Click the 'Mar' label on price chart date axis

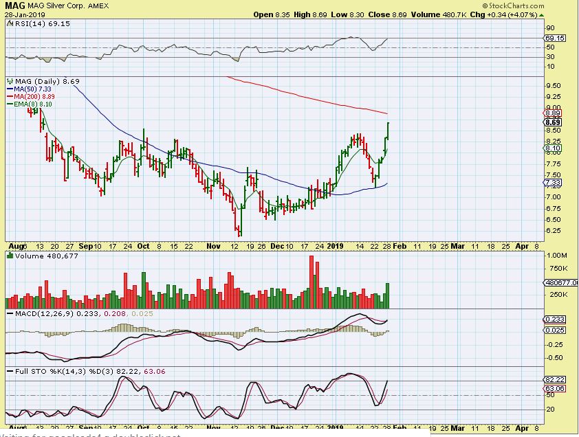coord(457,246)
